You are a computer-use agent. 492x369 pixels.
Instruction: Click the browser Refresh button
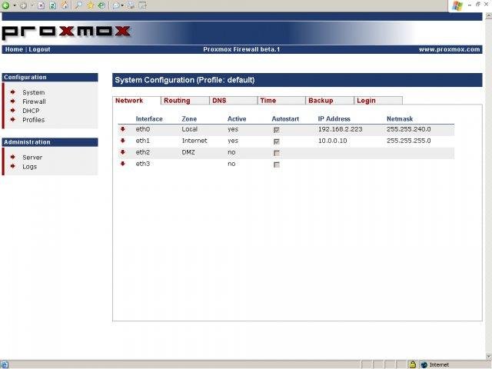pos(53,5)
